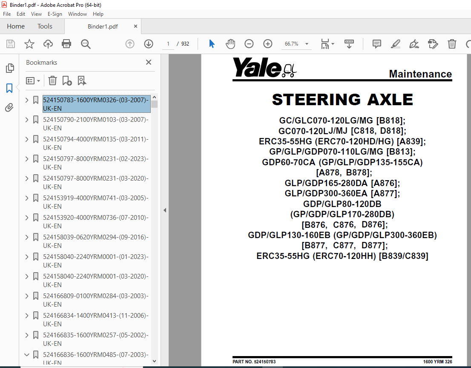Select bookmark 524158040-2240YRM0001-(03-2020)
The image size is (471, 368).
coord(95,280)
